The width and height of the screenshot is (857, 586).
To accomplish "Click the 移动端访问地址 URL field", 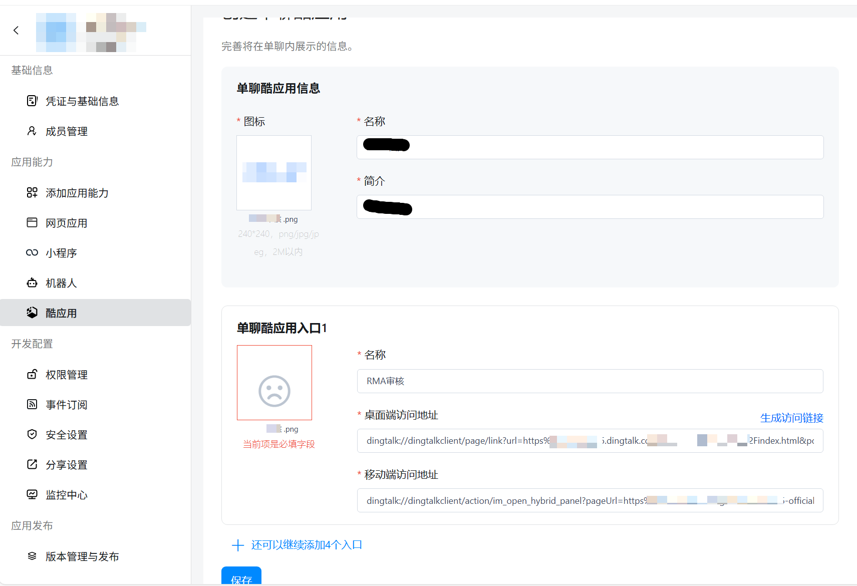I will pos(590,500).
